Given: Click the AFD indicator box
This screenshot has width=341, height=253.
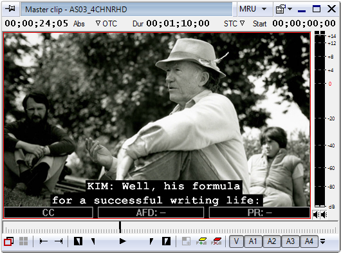Looking at the screenshot, I should click(x=151, y=212).
